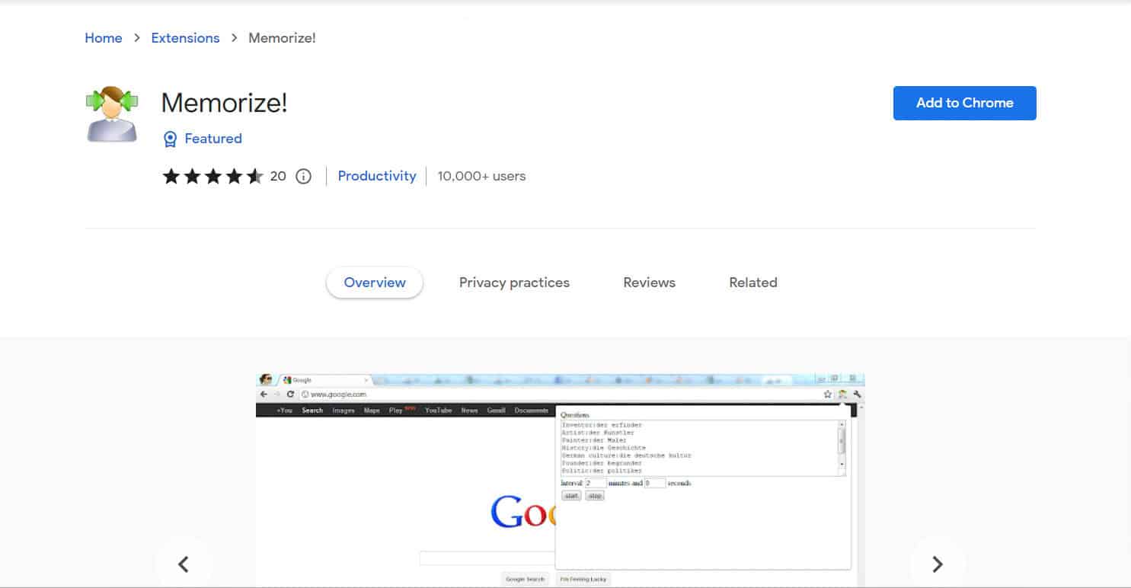Go to the Home breadcrumb link

point(104,38)
